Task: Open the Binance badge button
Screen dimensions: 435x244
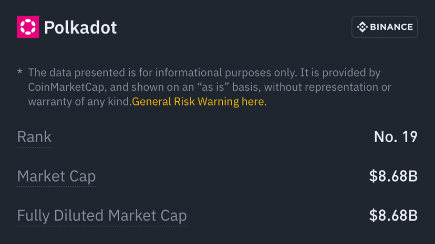Action: click(385, 27)
